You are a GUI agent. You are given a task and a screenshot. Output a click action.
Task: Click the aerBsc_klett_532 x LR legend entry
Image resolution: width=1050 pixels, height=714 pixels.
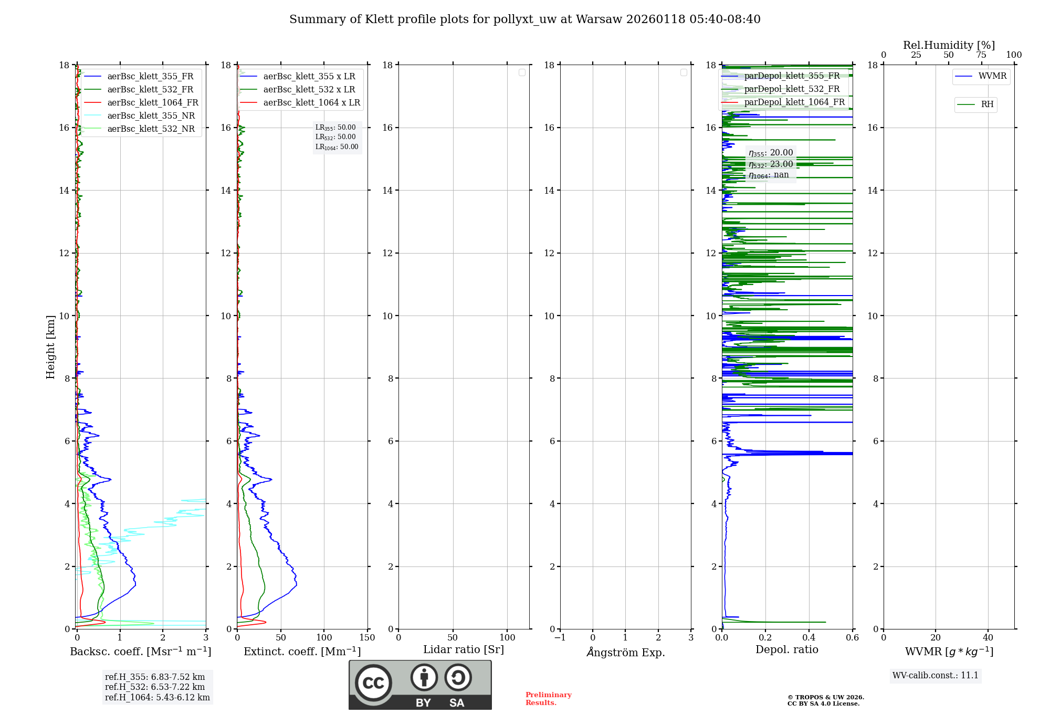[x=309, y=90]
